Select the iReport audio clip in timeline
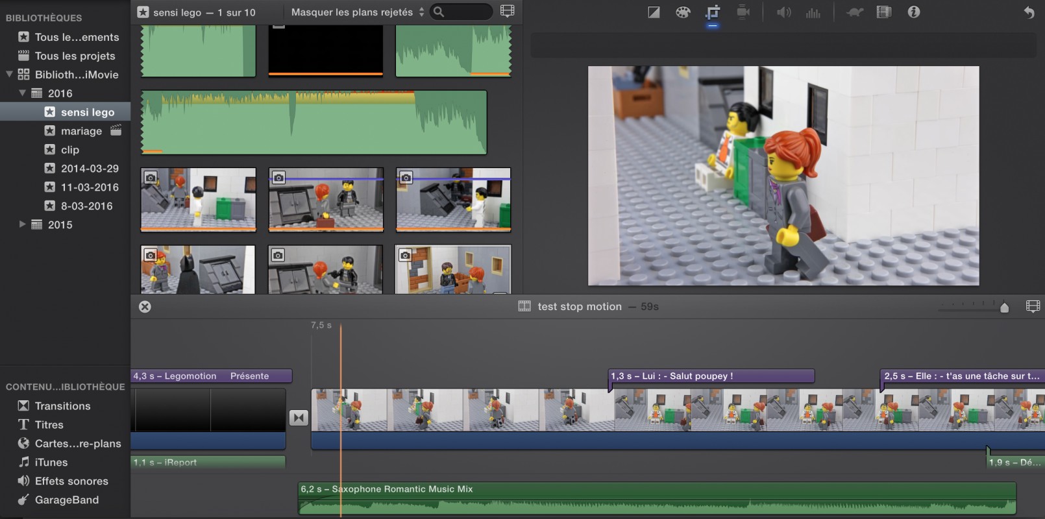Viewport: 1045px width, 519px height. point(208,462)
